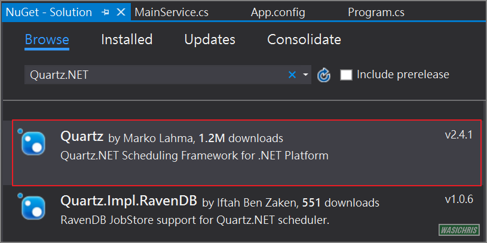This screenshot has width=487, height=243.
Task: Pin the NuGet - Solution tab
Action: tap(106, 13)
